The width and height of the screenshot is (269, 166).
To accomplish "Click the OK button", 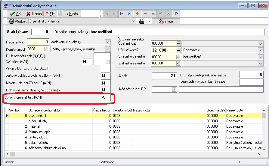I will [x=15, y=14].
